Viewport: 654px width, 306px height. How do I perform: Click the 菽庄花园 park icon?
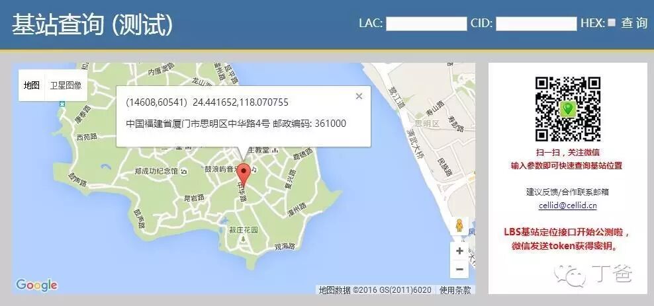(x=243, y=239)
